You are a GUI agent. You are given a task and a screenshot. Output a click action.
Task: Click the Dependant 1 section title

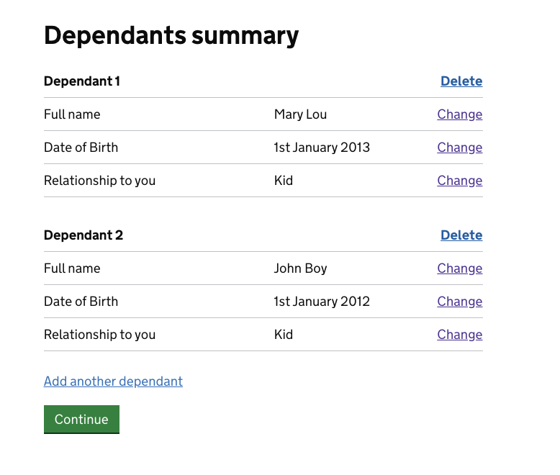(x=82, y=81)
